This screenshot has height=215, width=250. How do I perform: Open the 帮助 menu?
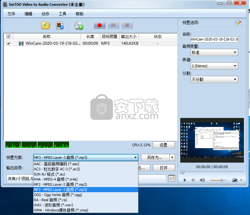point(79,14)
